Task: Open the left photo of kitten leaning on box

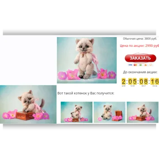Action: click(x=28, y=104)
